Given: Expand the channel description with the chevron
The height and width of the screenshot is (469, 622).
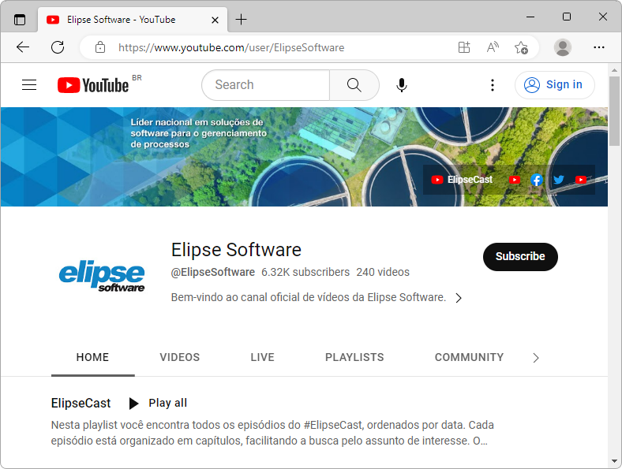Looking at the screenshot, I should [x=459, y=298].
